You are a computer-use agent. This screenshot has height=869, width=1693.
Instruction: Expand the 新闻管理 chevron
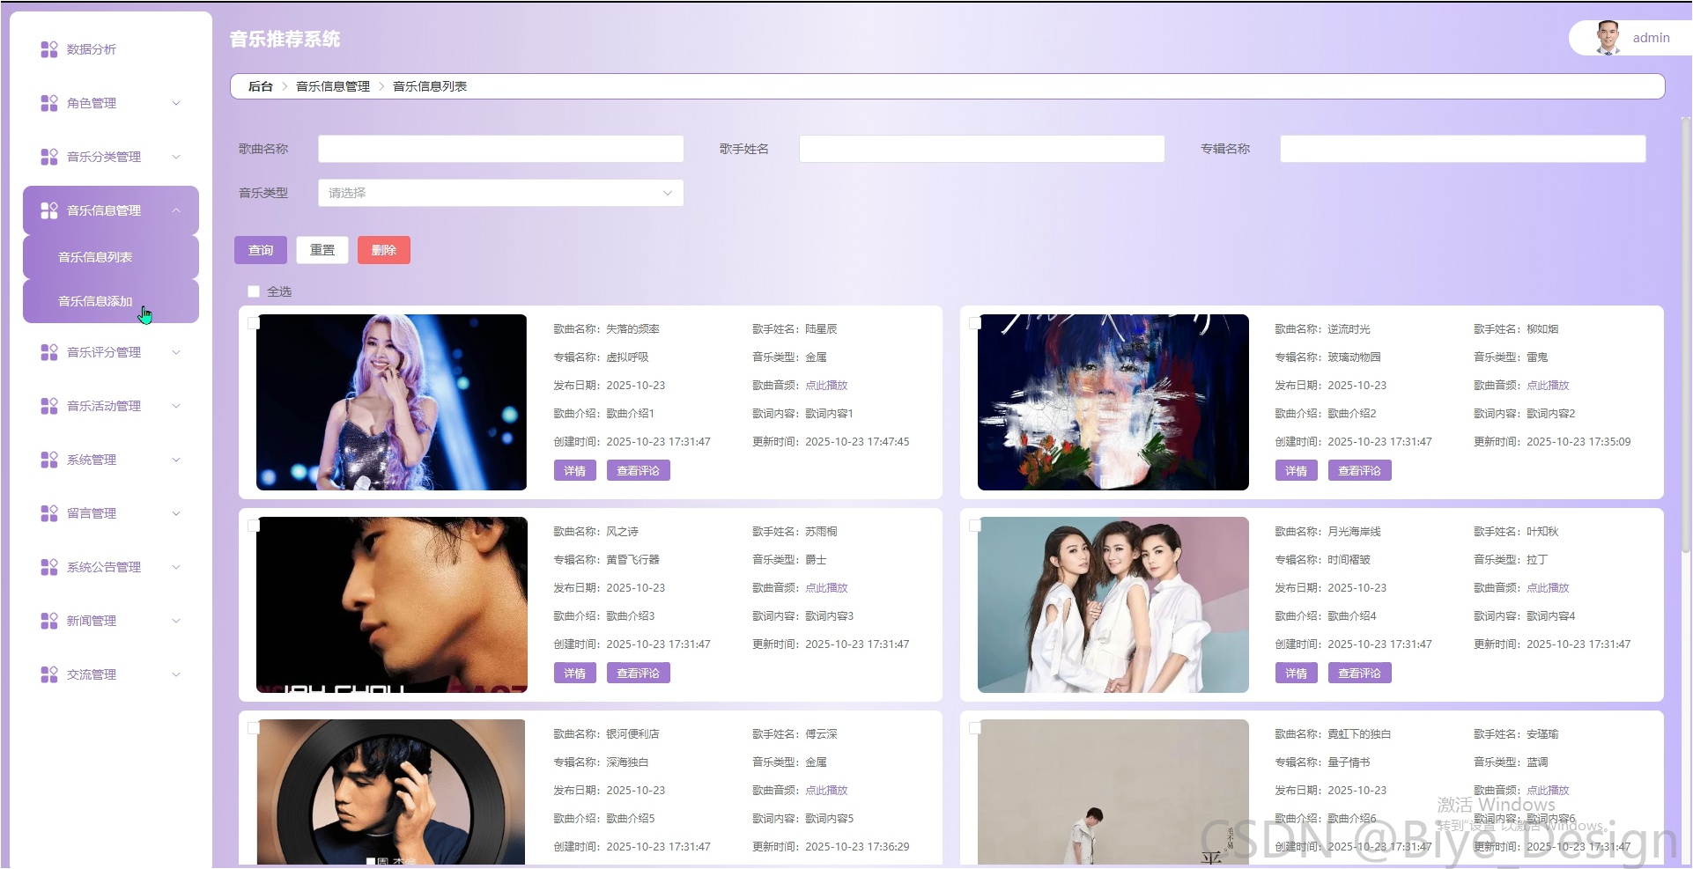coord(176,621)
